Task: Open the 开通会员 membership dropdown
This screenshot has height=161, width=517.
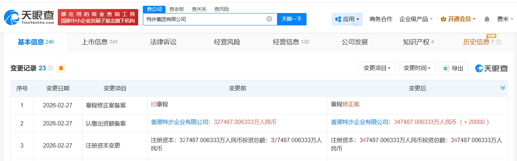Action: (458, 19)
